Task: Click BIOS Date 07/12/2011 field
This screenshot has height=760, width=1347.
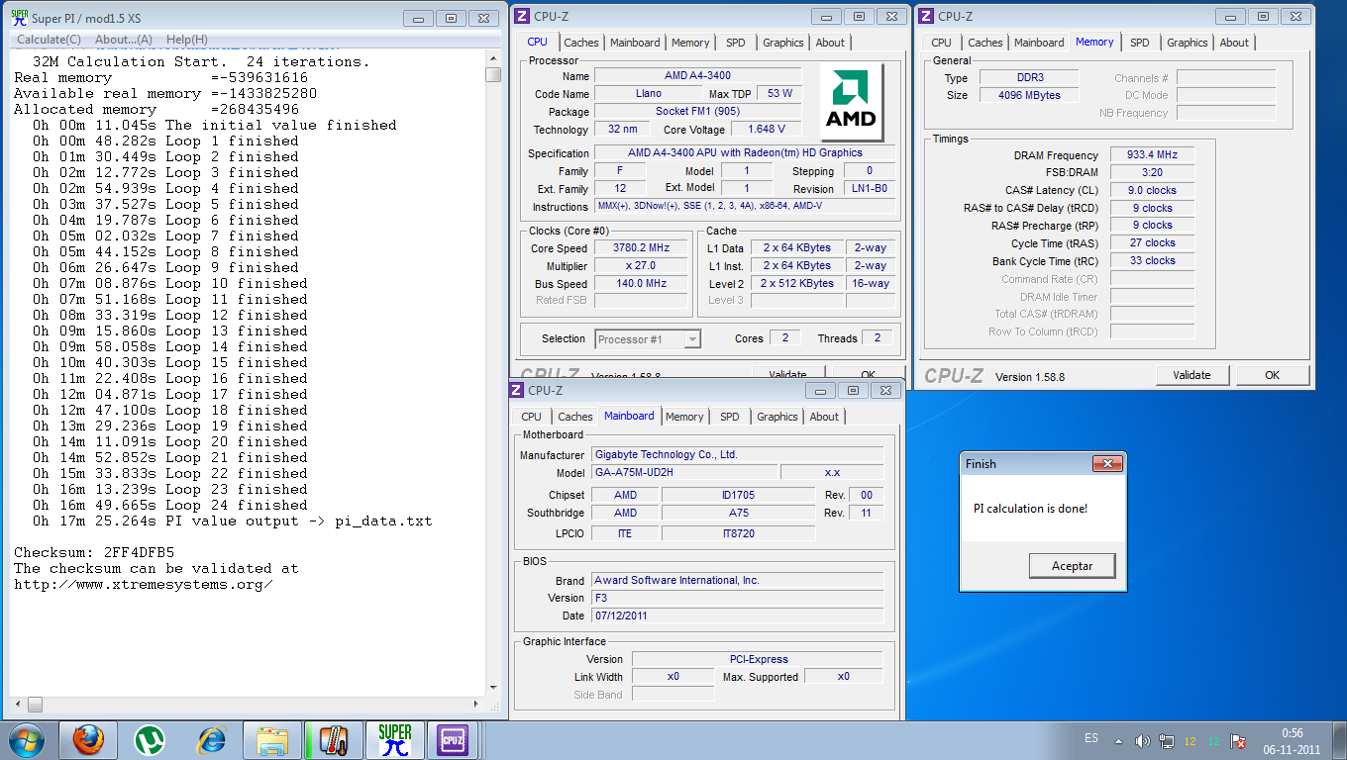Action: [737, 616]
